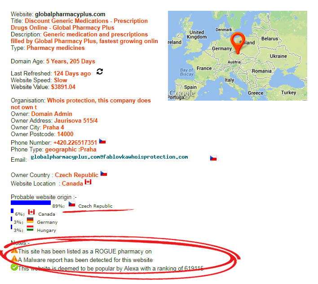This screenshot has height=284, width=318.
Task: Click Phone Type value 'geographic :Praha'
Action: (x=71, y=150)
